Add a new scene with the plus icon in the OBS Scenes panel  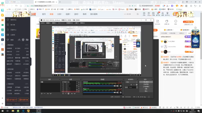tap(42, 94)
